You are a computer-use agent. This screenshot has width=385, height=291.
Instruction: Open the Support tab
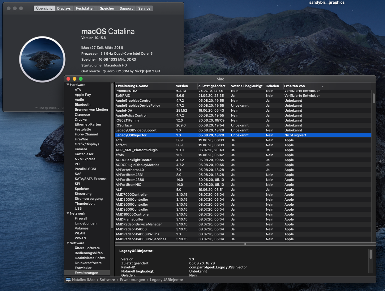(126, 8)
